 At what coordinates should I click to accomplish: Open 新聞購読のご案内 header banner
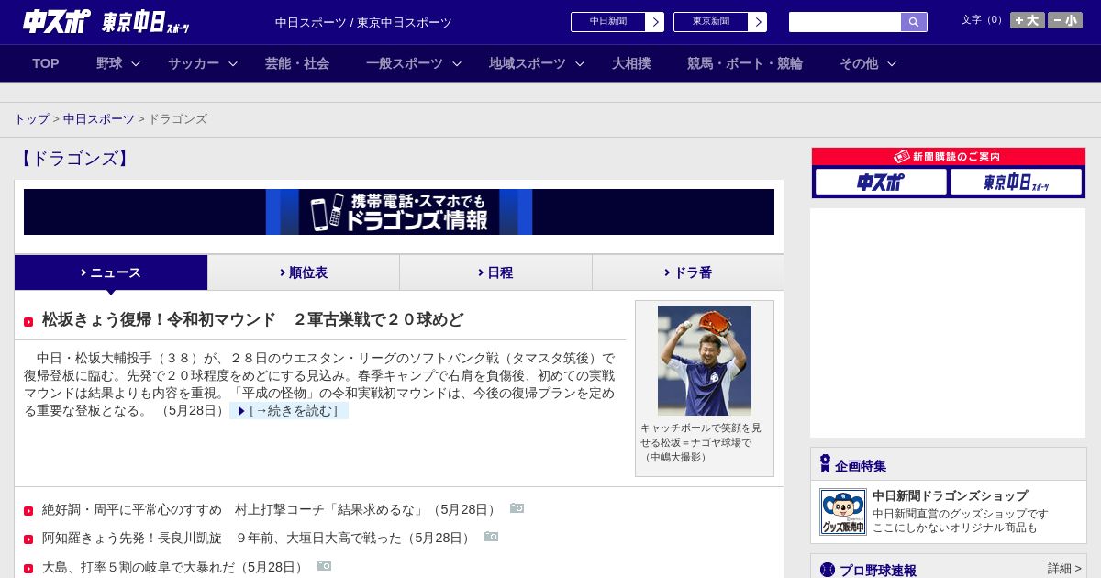tap(949, 157)
